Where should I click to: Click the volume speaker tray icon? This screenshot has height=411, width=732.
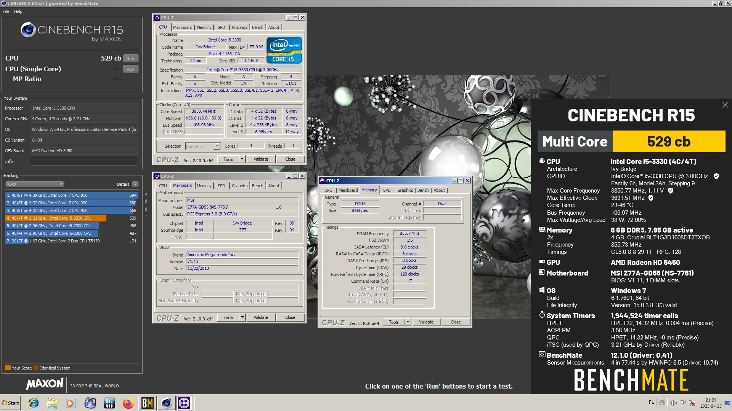(673, 403)
